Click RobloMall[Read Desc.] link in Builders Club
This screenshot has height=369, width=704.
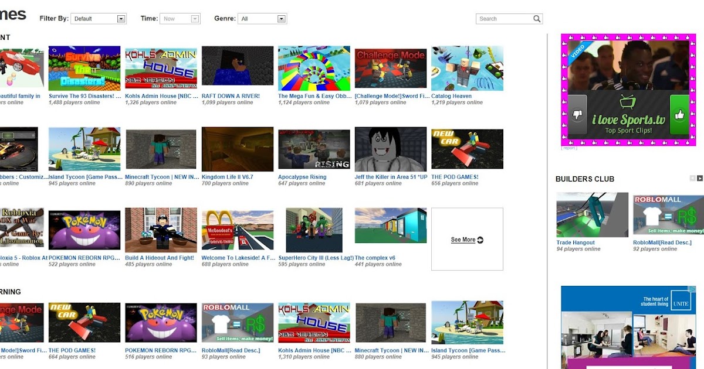coord(662,242)
